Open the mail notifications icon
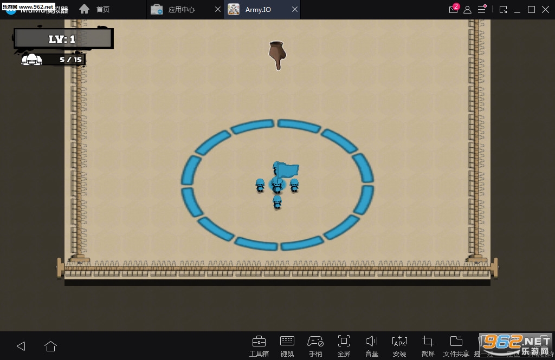The width and height of the screenshot is (555, 360). tap(454, 9)
